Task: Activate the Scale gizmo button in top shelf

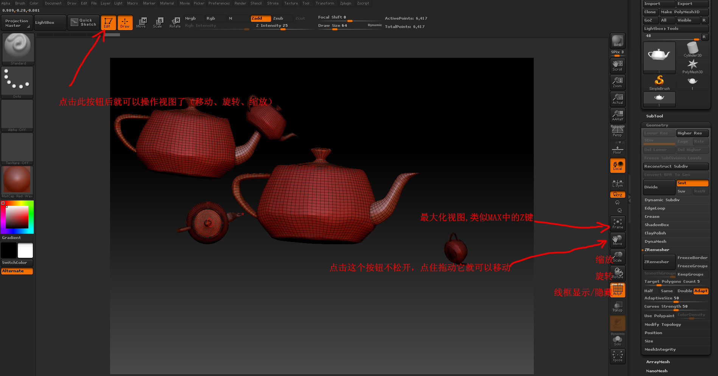Action: [x=158, y=23]
